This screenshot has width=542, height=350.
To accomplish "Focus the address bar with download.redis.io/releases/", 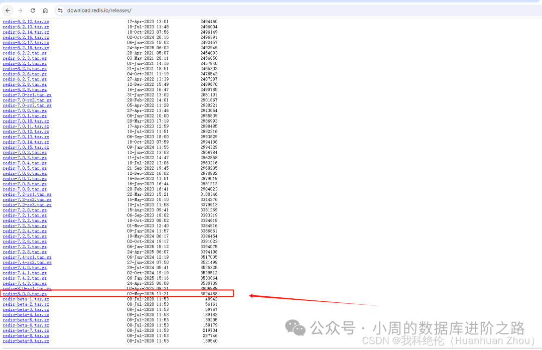I will click(99, 11).
